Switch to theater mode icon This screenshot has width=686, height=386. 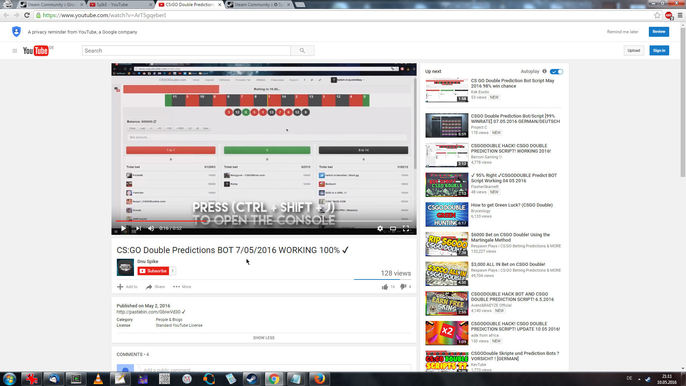pos(393,228)
